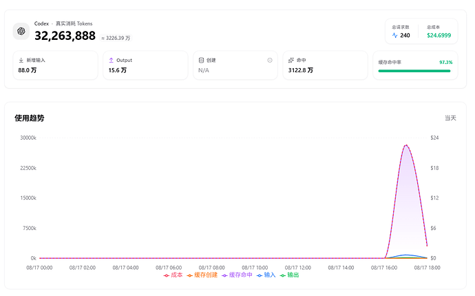Image resolution: width=475 pixels, height=296 pixels.
Task: Toggle the 输出 legend series
Action: click(290, 275)
